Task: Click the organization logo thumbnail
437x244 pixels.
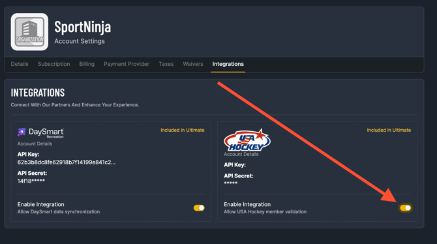Action: [29, 32]
